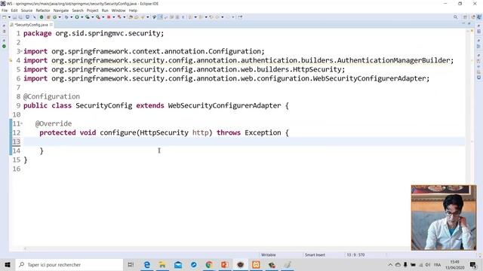The image size is (483, 271).
Task: Click the red Stop toolbar icon
Action: coord(109,17)
